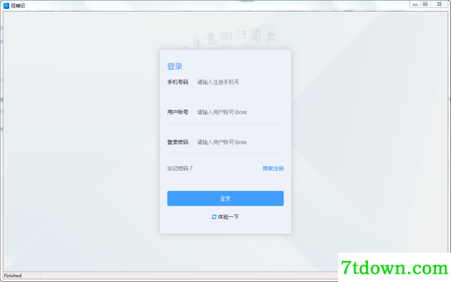Maximize the application window
The width and height of the screenshot is (451, 282).
425,4
